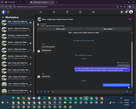
Task: Open the Ivette conversation
Action: click(x=17, y=78)
